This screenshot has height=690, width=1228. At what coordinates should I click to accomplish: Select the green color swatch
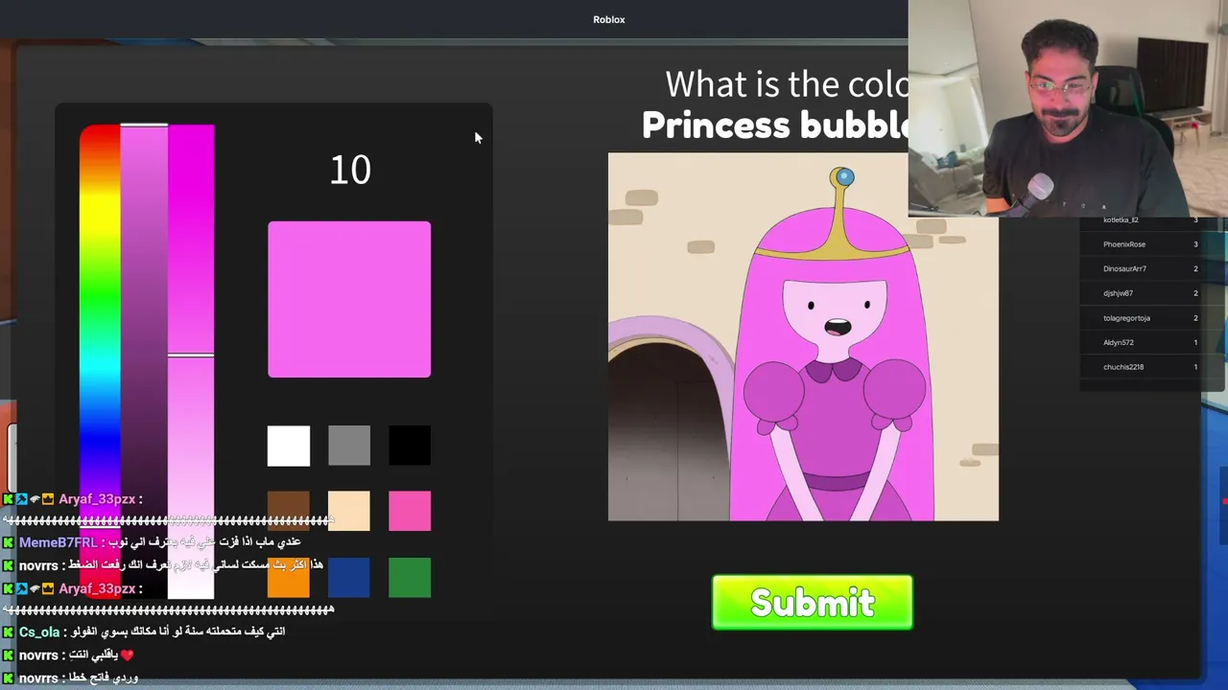[410, 577]
